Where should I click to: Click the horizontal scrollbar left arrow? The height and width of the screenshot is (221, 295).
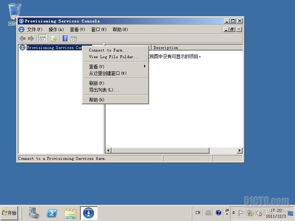click(x=108, y=150)
